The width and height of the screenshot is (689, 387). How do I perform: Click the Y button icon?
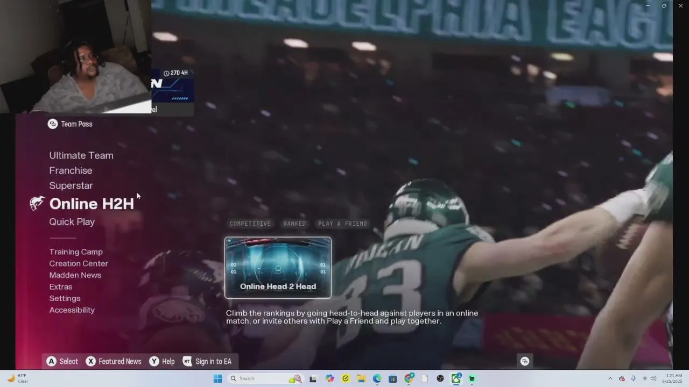pos(154,361)
